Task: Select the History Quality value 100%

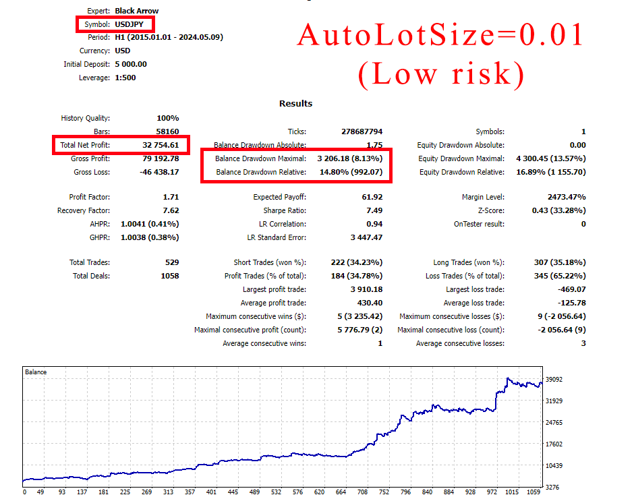Action: point(168,118)
